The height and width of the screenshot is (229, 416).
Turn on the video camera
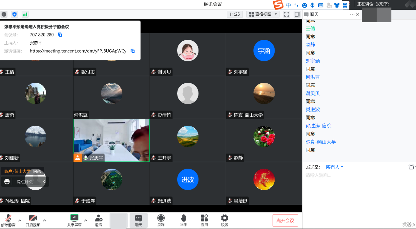pyautogui.click(x=33, y=220)
